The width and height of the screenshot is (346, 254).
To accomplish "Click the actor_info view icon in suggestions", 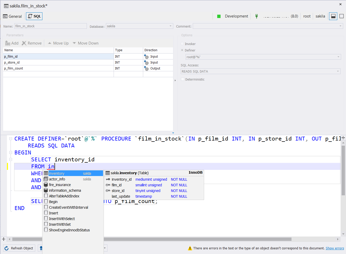I will [46, 179].
